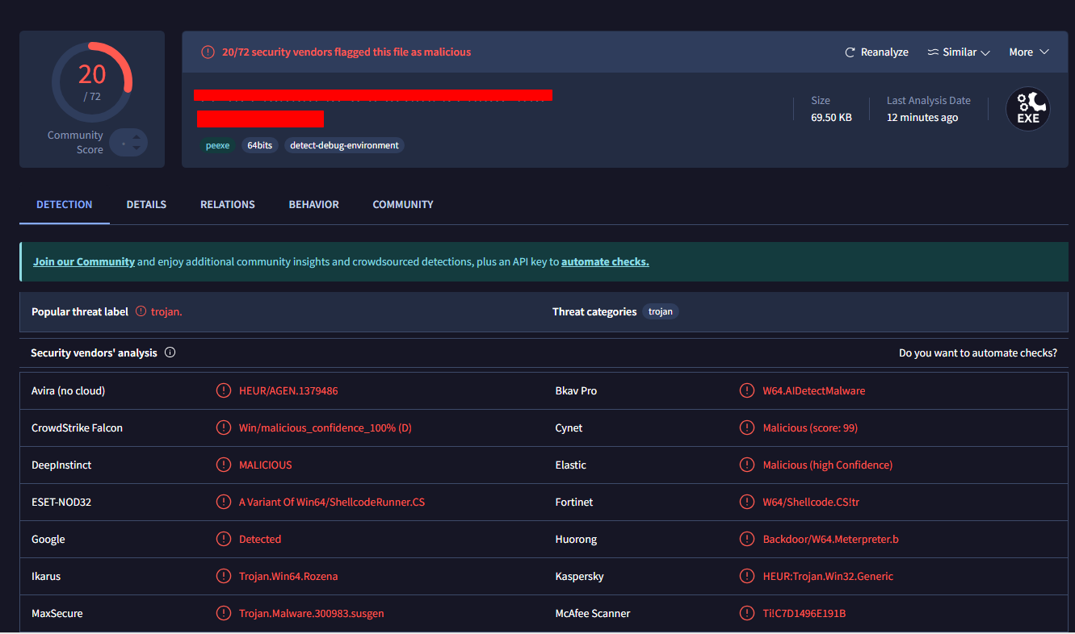Click the ESET-NOD32 detection alert icon
1075x634 pixels.
coord(224,502)
